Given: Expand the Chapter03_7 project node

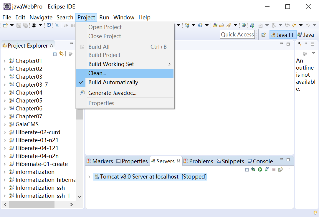Looking at the screenshot, I should click(x=5, y=85).
